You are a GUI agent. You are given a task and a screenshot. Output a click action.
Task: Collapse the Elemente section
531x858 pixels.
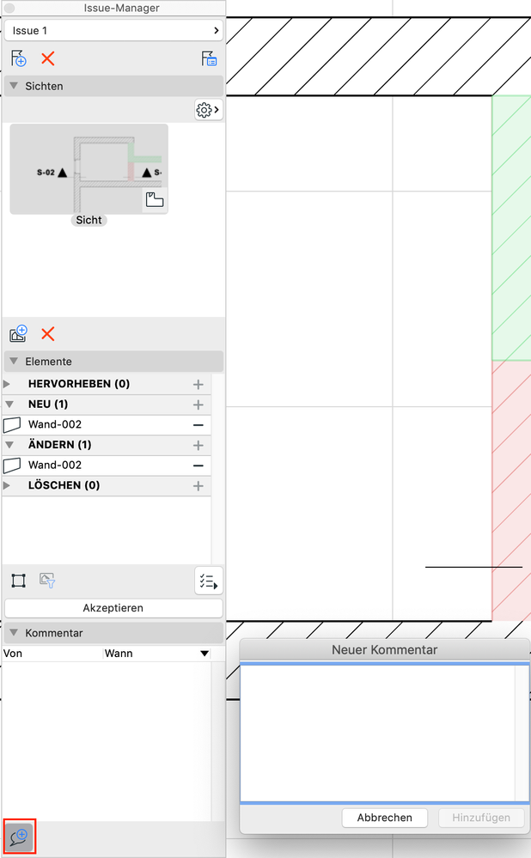(15, 361)
